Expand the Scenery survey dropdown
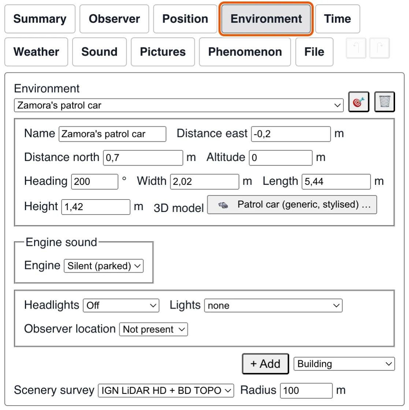Viewport: 409px width, 410px height. [166, 391]
